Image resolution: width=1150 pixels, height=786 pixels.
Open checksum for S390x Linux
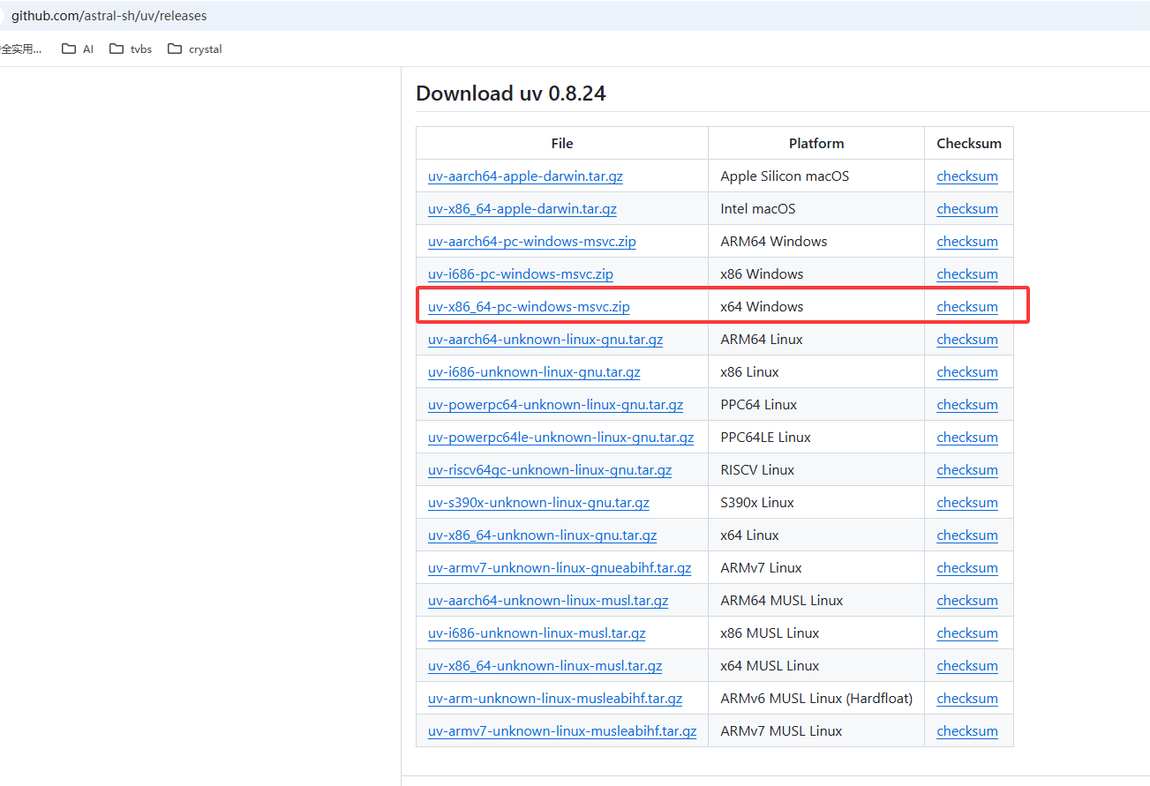967,503
